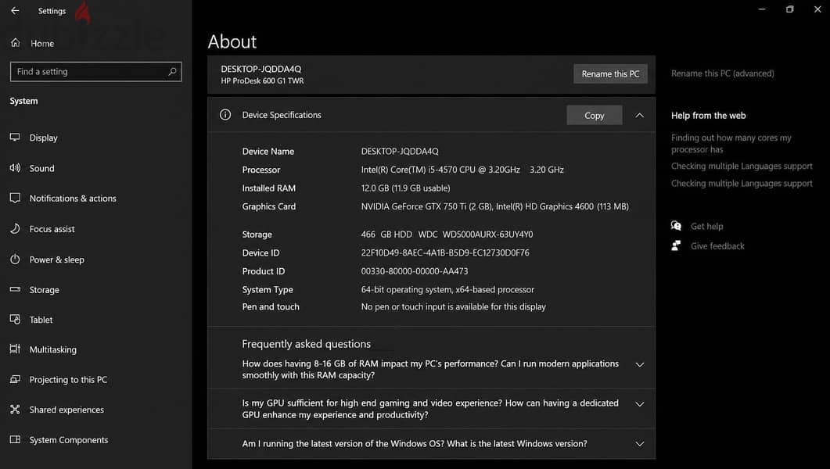Click the WD5000AURX storage value
The image size is (830, 469).
(487, 234)
